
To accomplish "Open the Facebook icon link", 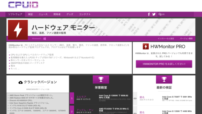I will (149, 14).
